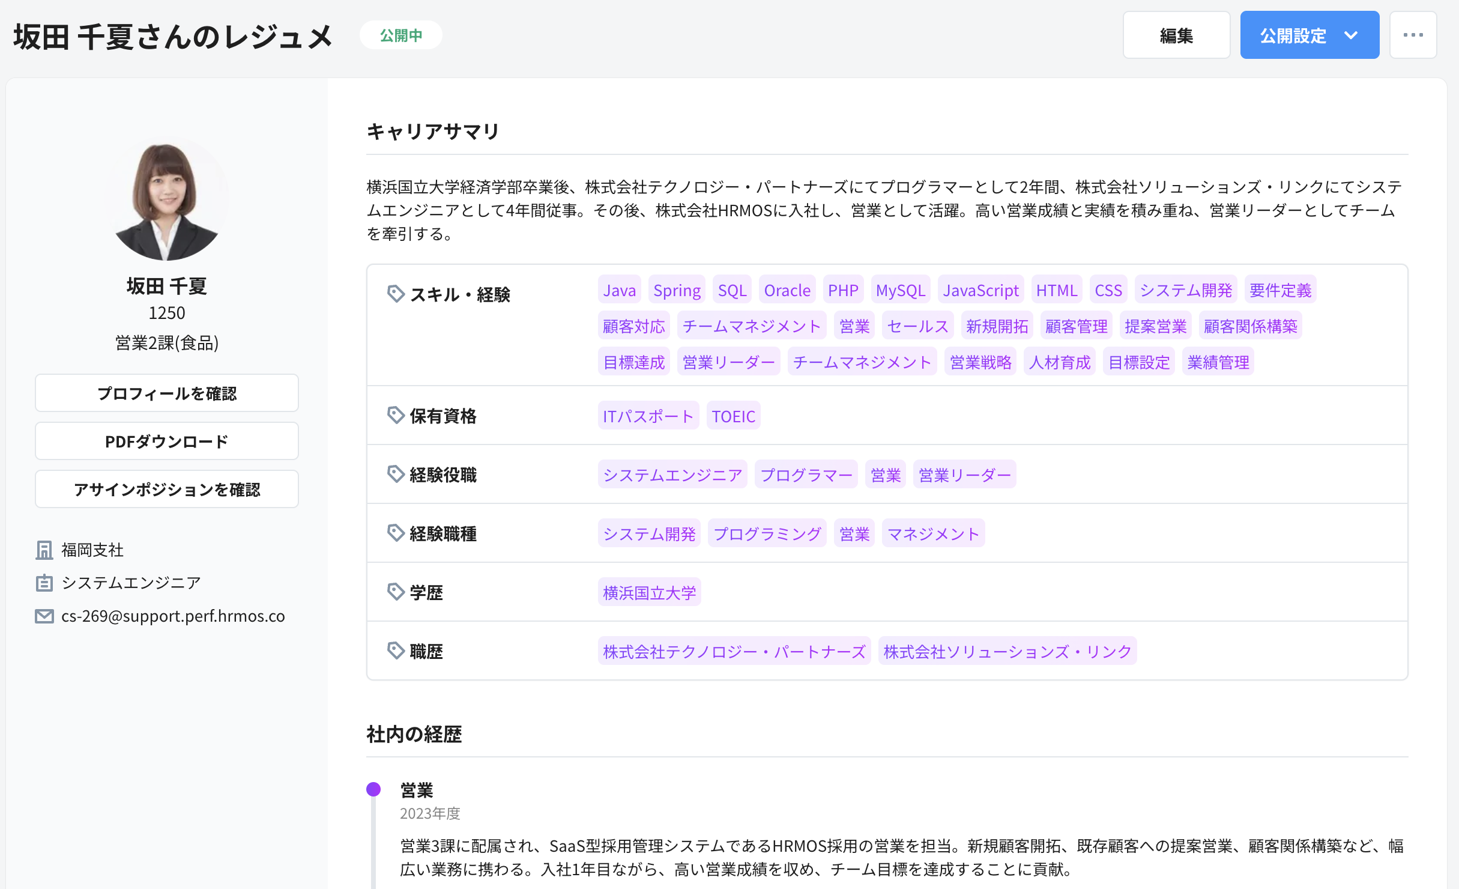Click 株式会社テクノロジー・パートナーズ tag in 職歴
Viewport: 1459px width, 889px height.
pyautogui.click(x=734, y=652)
